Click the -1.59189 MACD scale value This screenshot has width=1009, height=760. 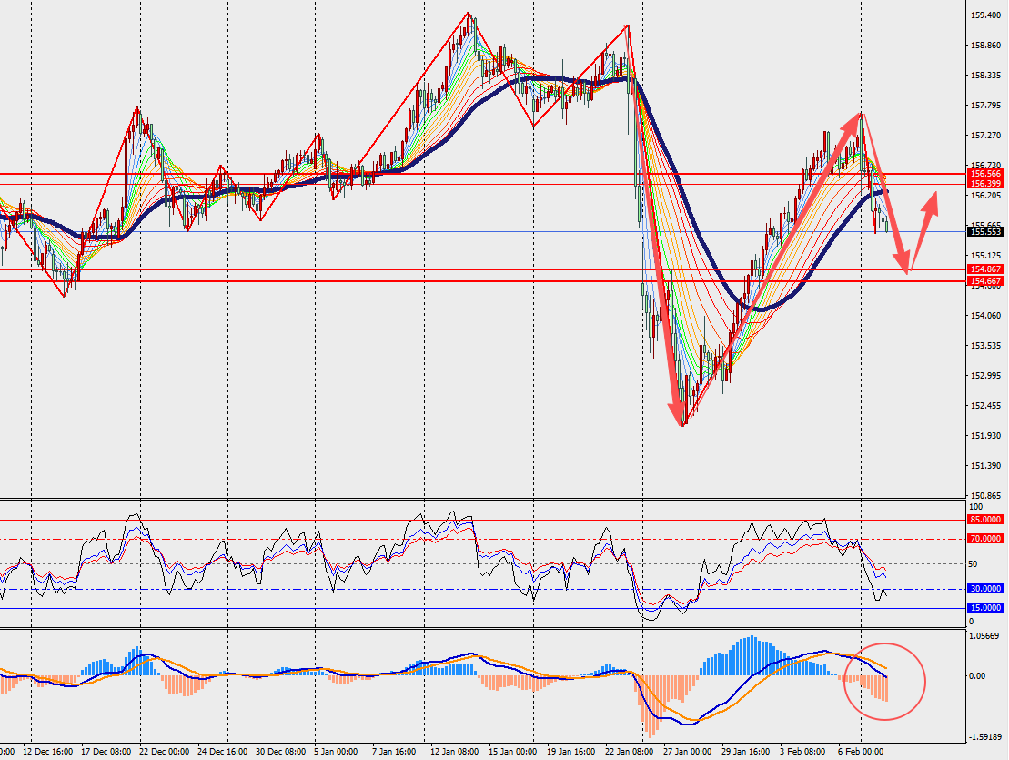986,737
